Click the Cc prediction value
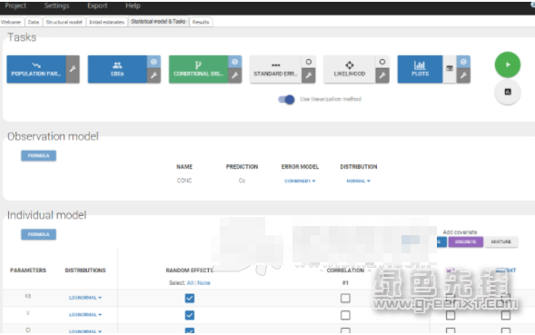Screen dimensions: 535x335 tap(242, 181)
